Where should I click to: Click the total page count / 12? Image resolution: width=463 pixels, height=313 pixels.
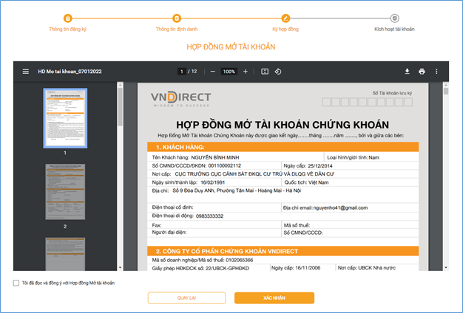click(x=192, y=72)
